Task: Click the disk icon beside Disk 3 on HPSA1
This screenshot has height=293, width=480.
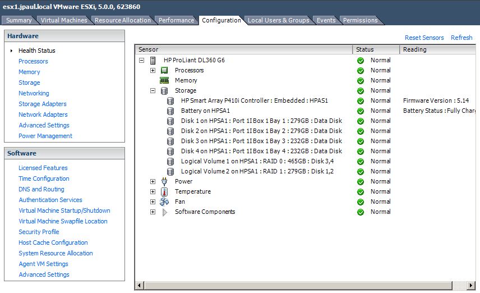Action: tap(170, 141)
